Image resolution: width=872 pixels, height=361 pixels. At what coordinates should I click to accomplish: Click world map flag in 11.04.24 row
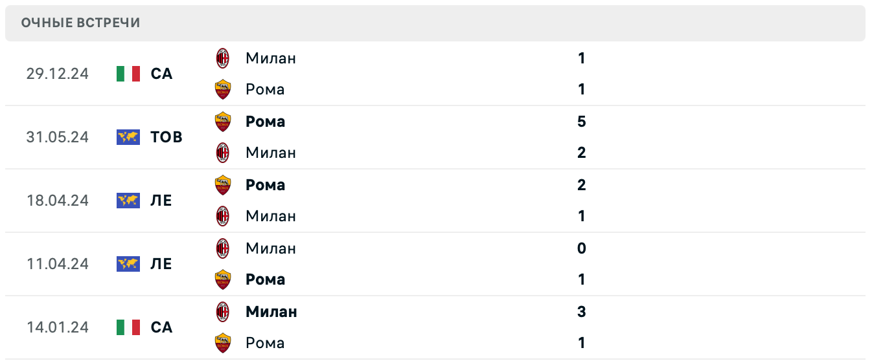128,264
